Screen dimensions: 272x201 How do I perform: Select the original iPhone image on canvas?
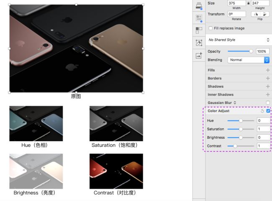[x=76, y=48]
